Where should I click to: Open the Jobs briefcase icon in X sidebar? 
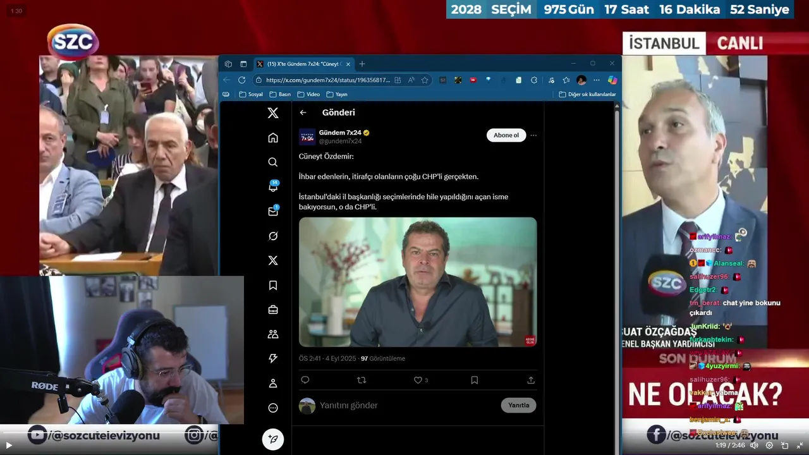(273, 310)
